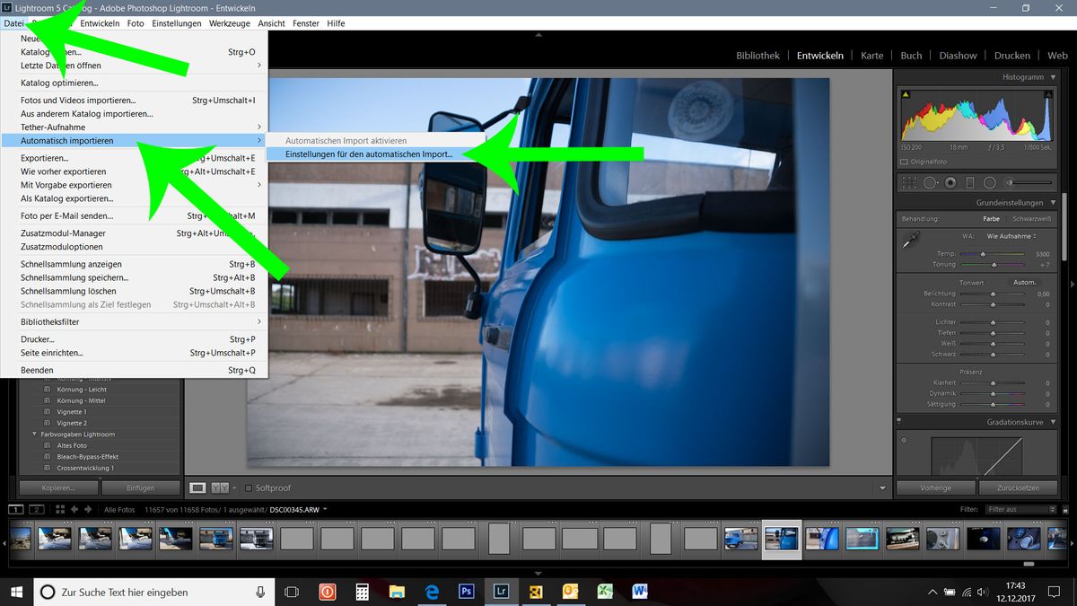
Task: Click the Autom. tone button
Action: pyautogui.click(x=1024, y=282)
